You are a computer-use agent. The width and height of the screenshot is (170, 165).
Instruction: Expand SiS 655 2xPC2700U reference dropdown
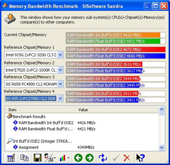pos(60,99)
